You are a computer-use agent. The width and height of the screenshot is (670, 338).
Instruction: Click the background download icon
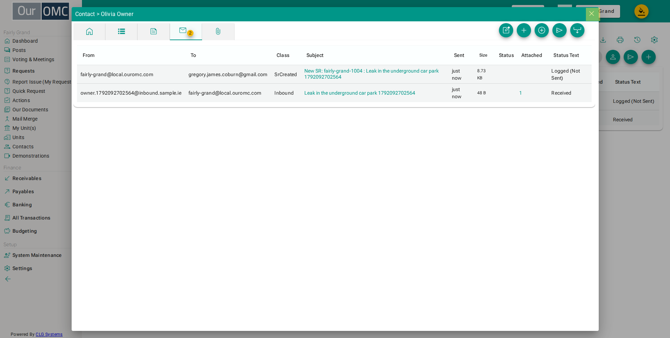tap(603, 40)
